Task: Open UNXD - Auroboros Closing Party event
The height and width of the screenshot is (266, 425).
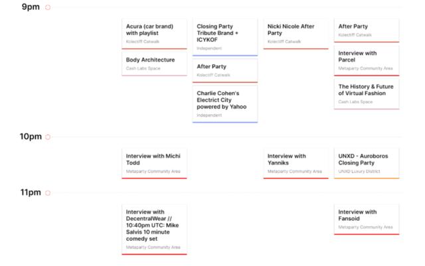Action: pyautogui.click(x=367, y=163)
